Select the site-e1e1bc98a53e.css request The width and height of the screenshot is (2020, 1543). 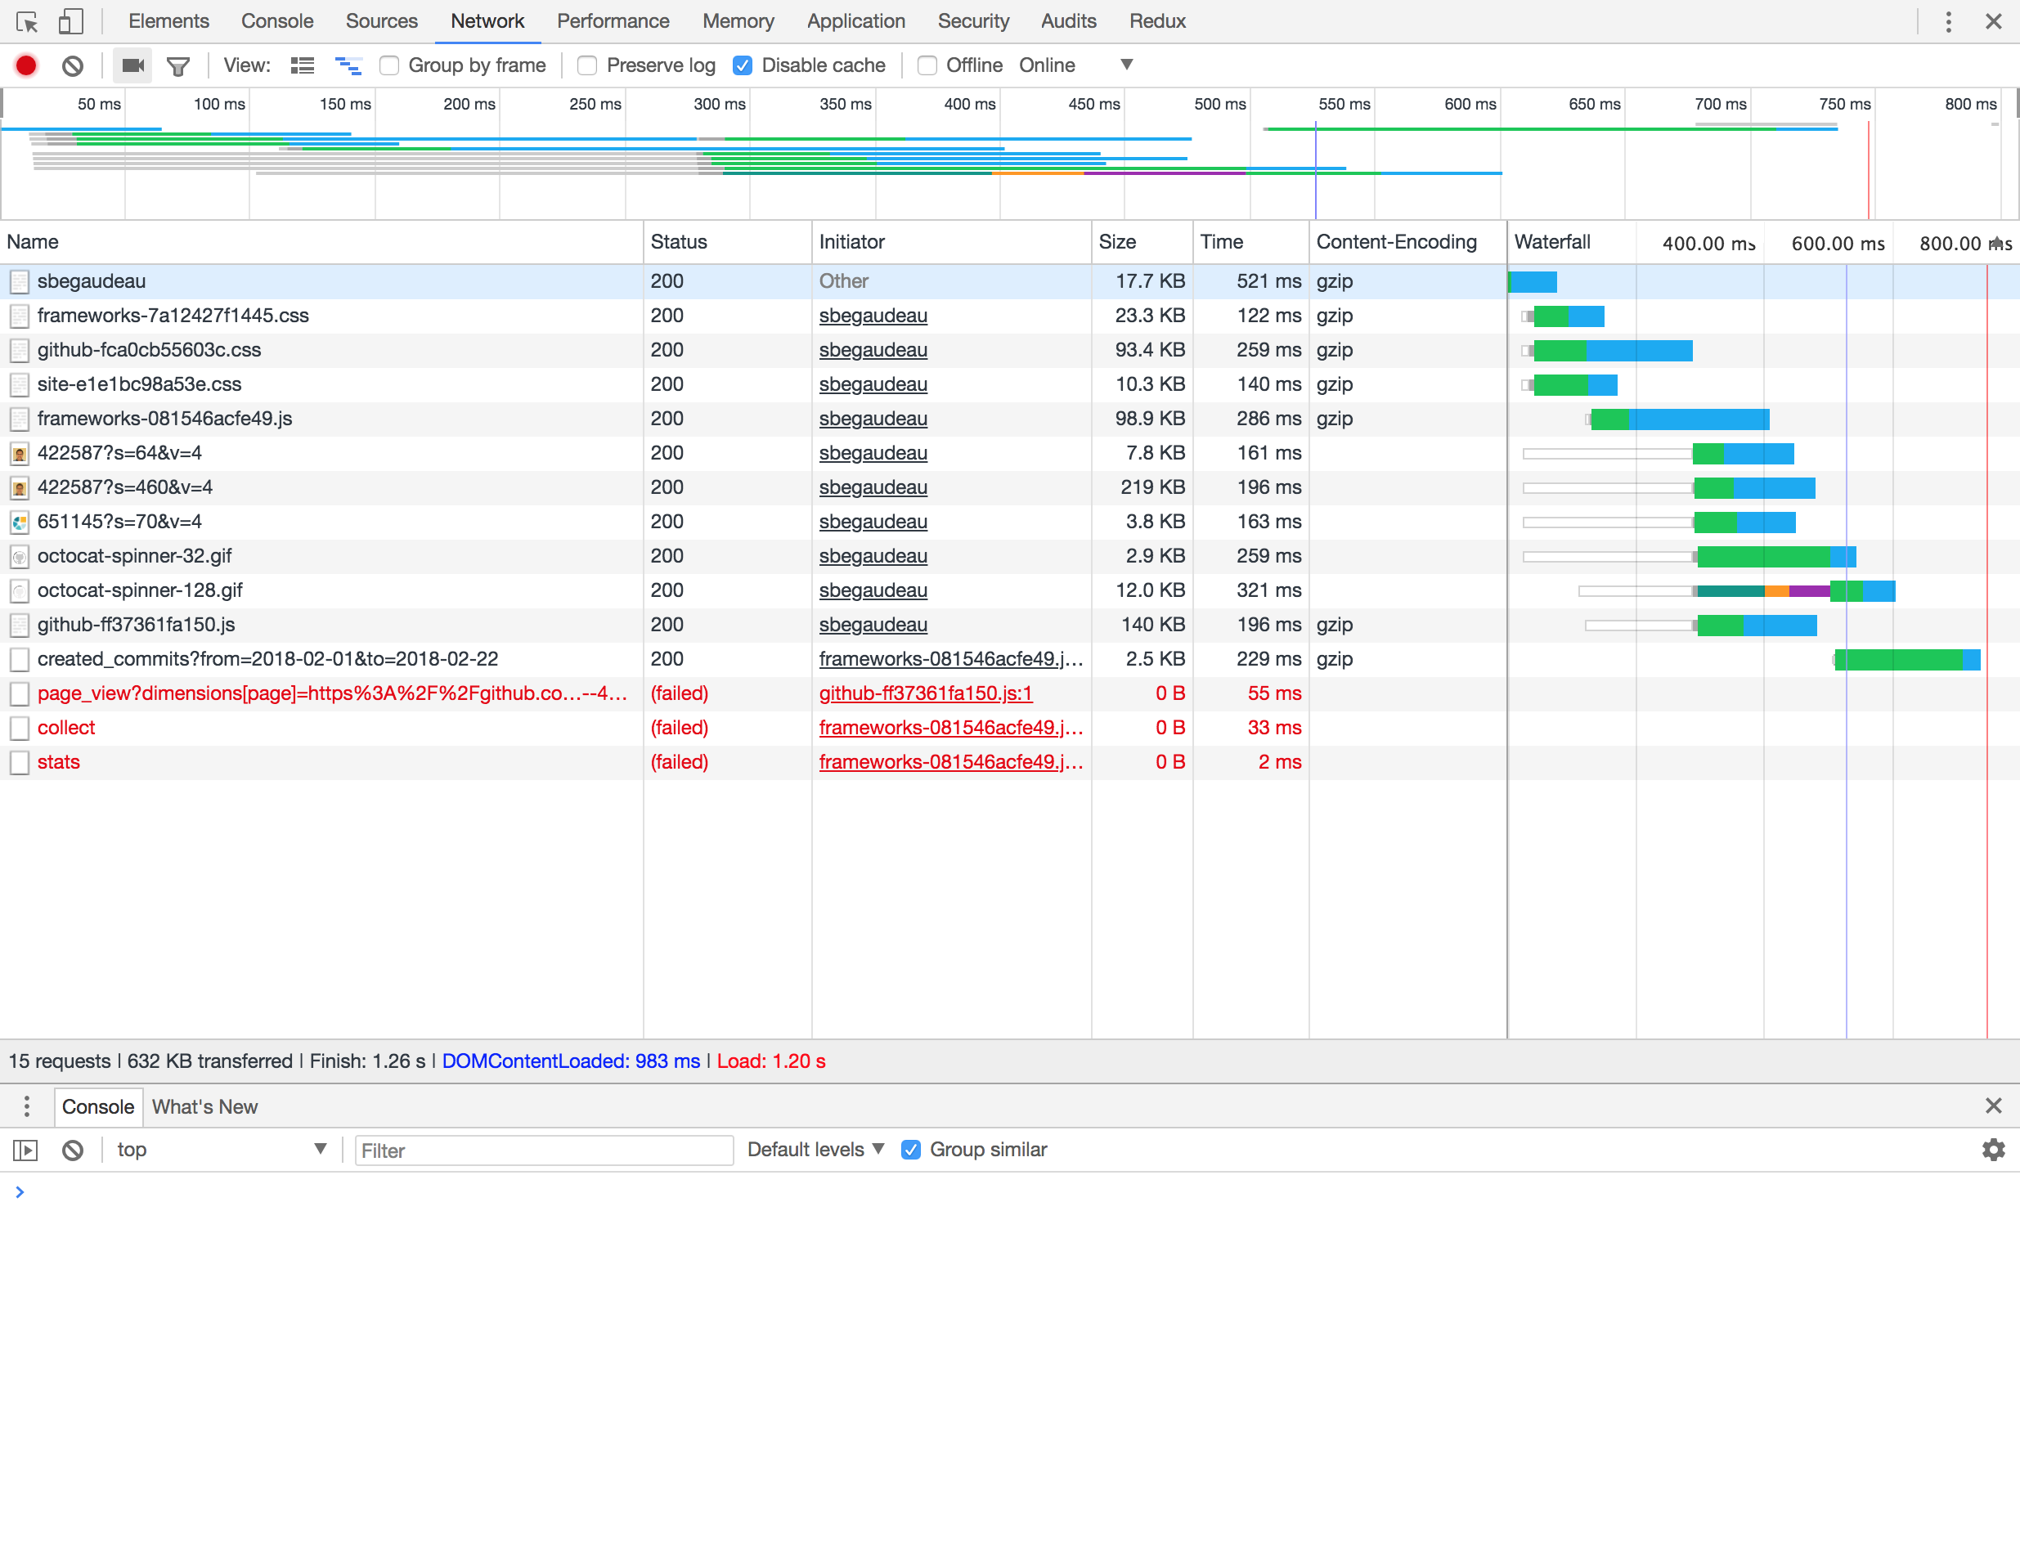[x=139, y=385]
